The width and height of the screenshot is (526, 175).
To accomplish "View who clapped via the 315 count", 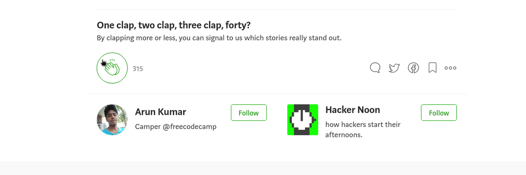I will pos(138,69).
